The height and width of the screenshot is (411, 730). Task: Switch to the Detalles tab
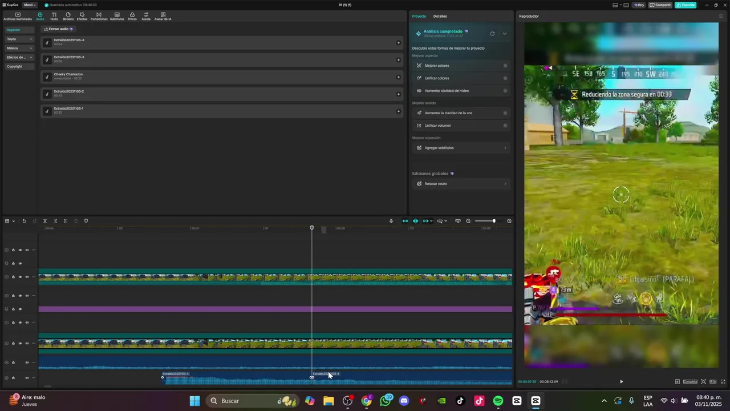point(440,16)
